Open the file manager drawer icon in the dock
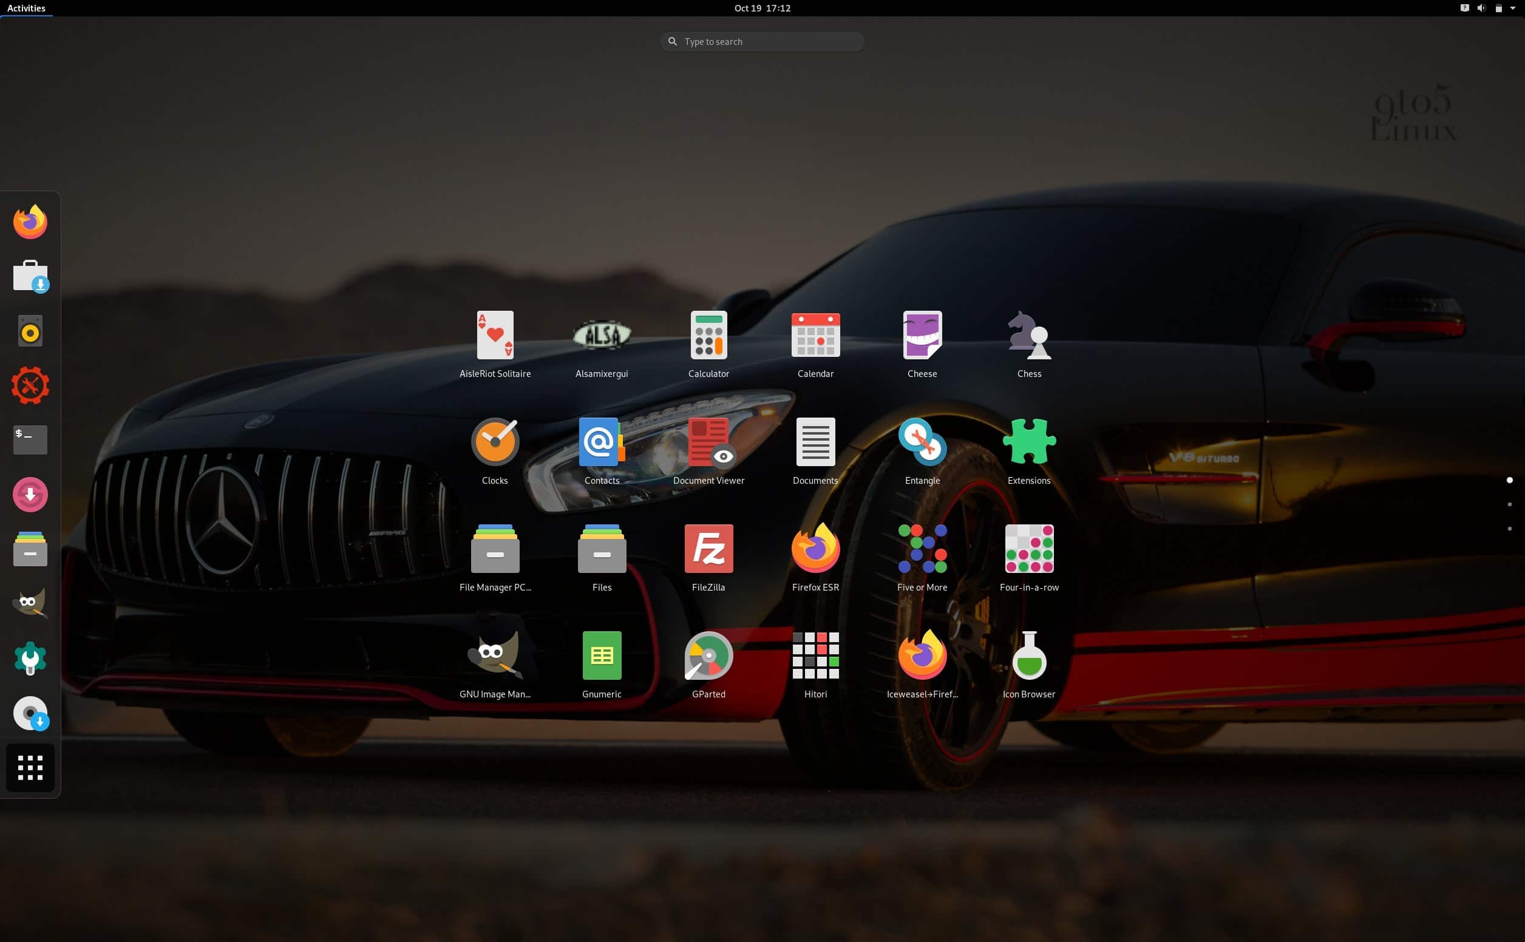The image size is (1525, 942). [x=30, y=549]
